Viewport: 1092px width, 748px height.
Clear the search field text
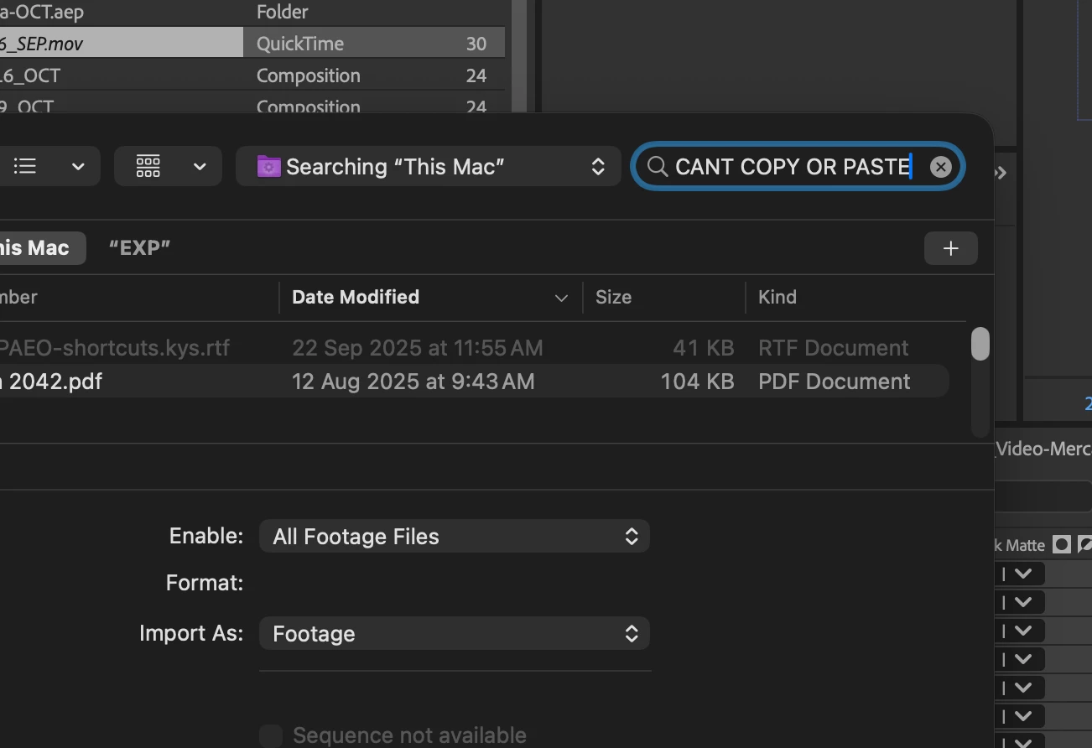940,167
